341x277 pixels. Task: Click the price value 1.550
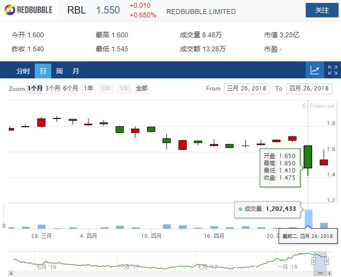tap(108, 10)
